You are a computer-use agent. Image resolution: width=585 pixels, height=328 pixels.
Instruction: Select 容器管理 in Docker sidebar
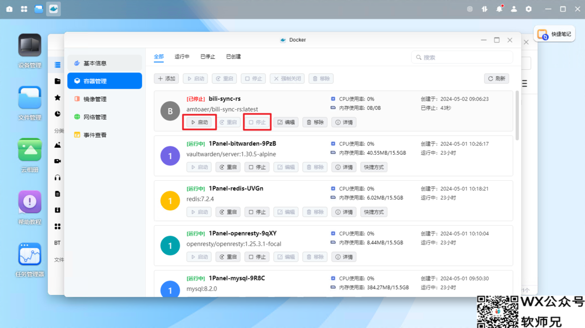105,81
